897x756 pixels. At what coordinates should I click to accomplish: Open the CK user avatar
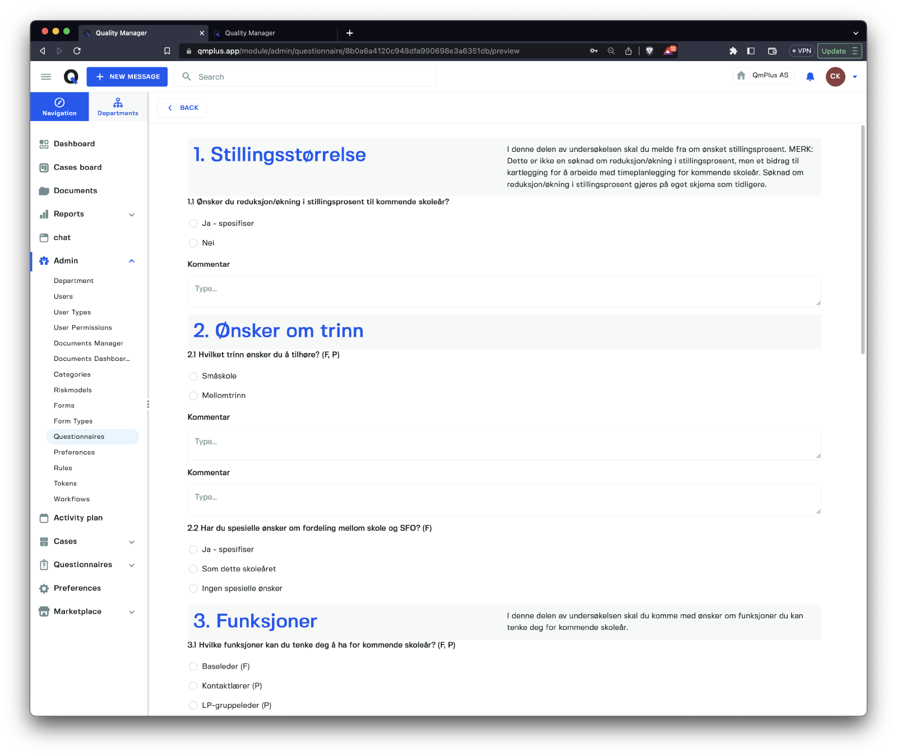coord(835,77)
